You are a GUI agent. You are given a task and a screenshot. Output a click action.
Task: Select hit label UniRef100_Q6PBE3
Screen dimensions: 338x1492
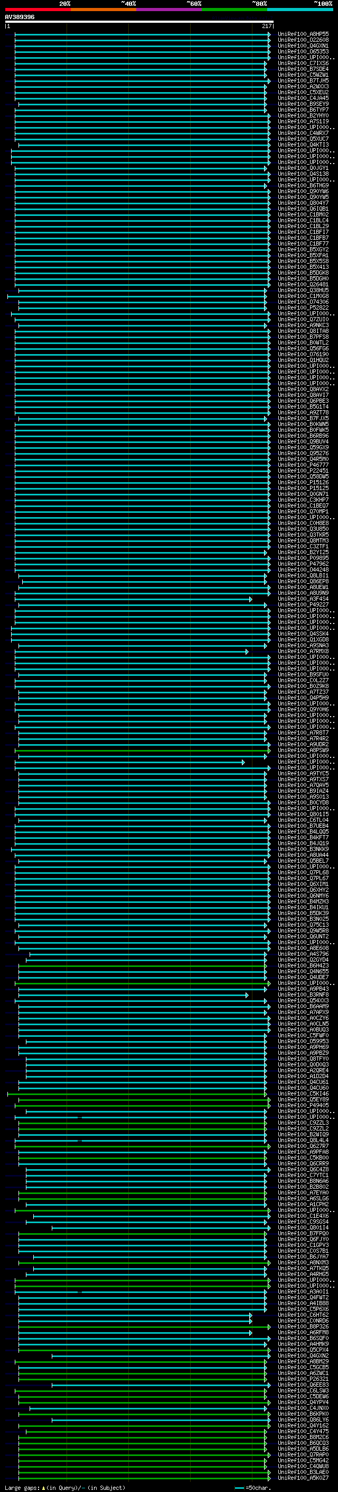(x=303, y=401)
